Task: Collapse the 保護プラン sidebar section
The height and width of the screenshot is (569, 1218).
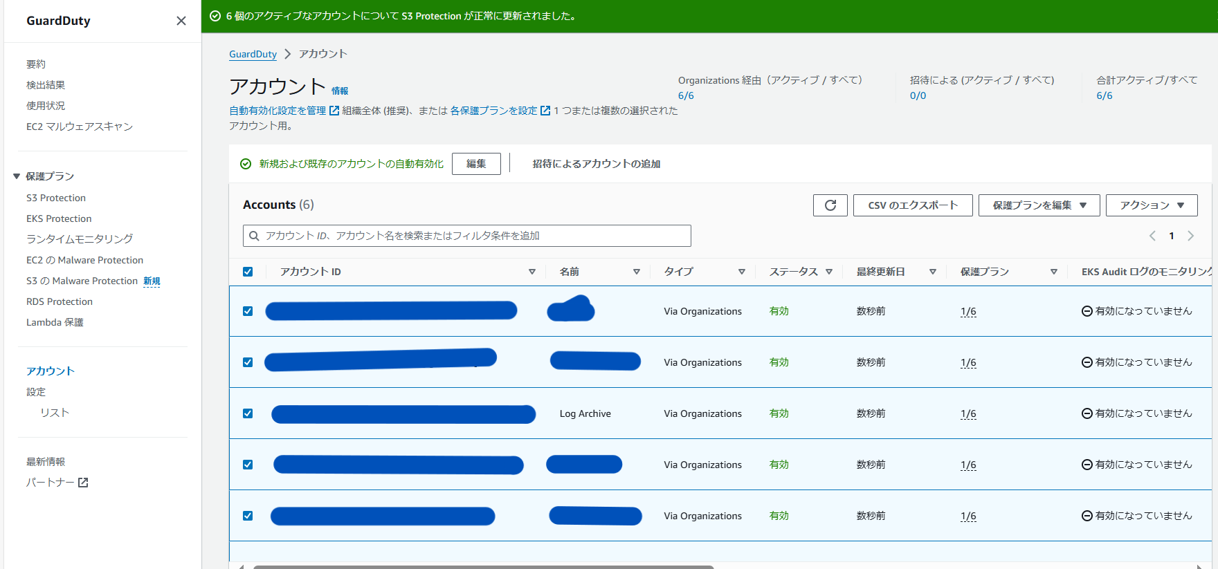Action: tap(17, 176)
